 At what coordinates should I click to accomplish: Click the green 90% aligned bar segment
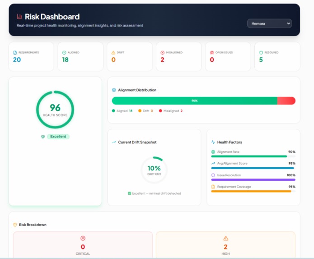pyautogui.click(x=194, y=100)
